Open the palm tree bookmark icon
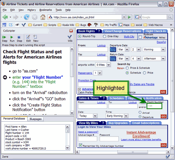 [96, 25]
